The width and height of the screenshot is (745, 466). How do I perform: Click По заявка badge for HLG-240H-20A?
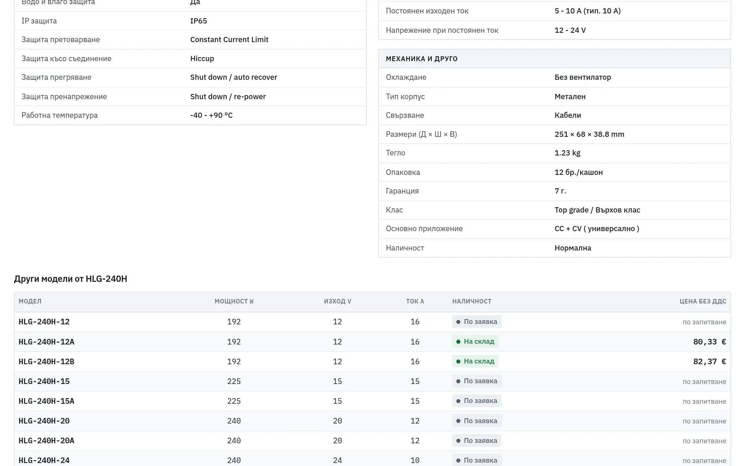point(477,441)
